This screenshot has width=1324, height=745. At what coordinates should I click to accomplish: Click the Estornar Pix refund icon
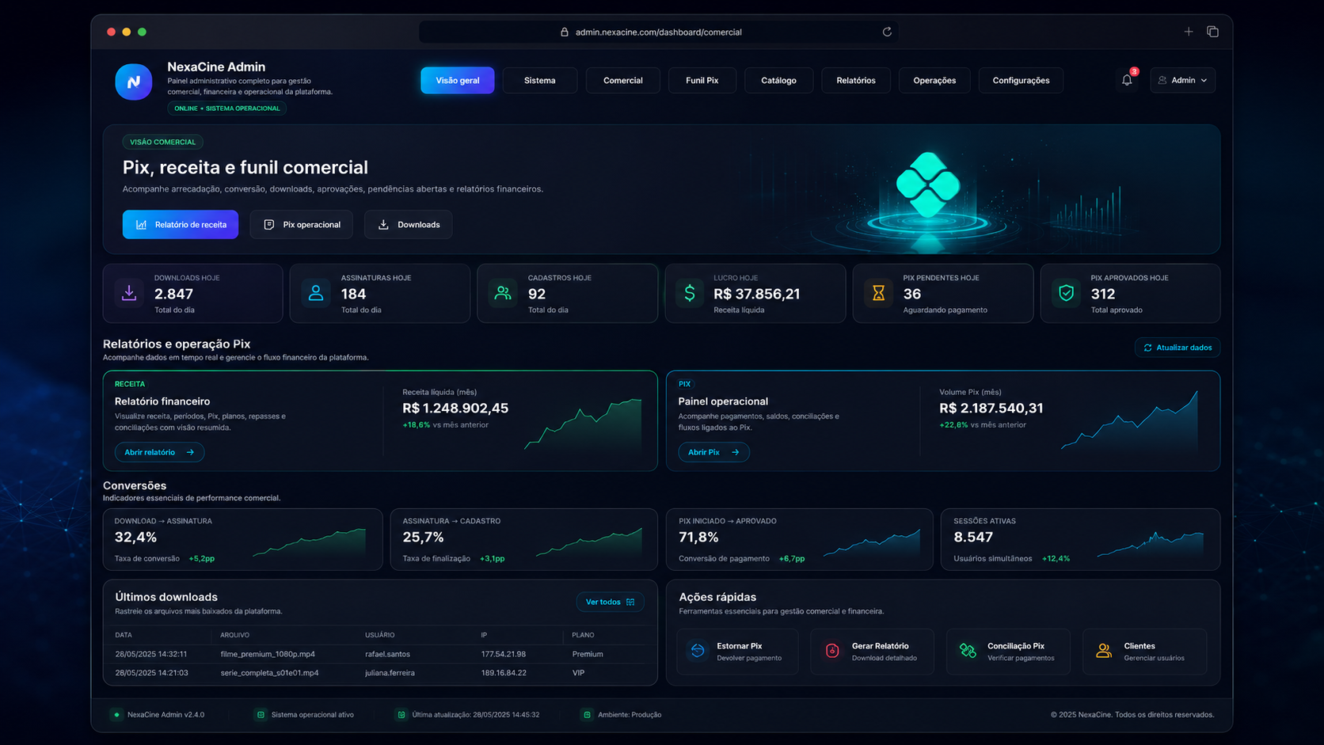698,651
